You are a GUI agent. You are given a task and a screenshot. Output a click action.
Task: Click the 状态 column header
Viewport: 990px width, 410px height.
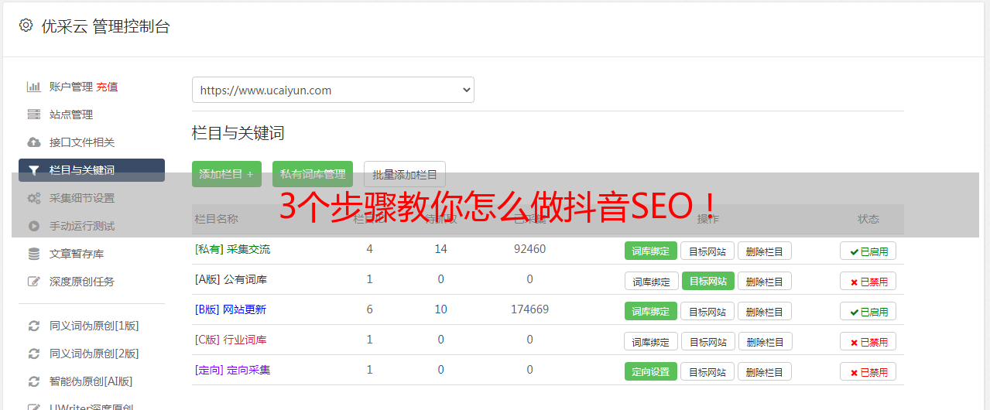pos(868,219)
